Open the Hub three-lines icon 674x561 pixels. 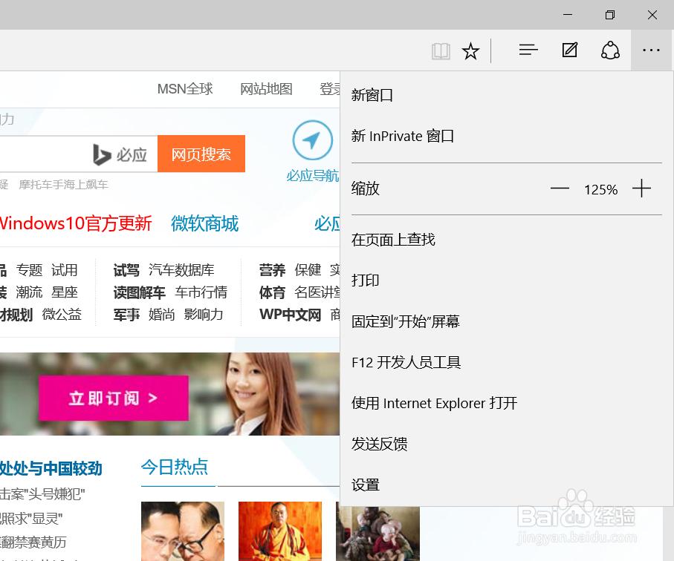(528, 50)
